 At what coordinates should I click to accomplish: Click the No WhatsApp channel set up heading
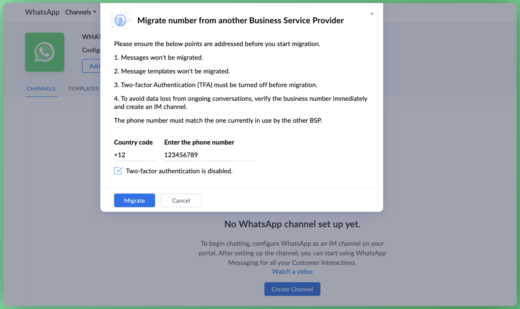pos(292,224)
